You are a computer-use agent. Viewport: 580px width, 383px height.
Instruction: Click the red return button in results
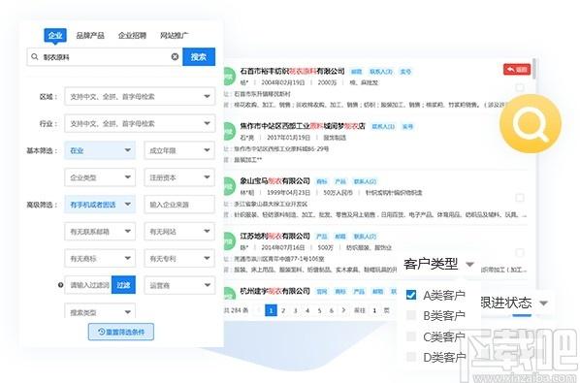click(x=517, y=70)
